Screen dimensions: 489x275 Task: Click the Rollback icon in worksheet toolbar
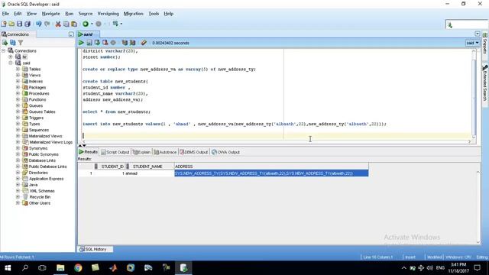(x=105, y=43)
